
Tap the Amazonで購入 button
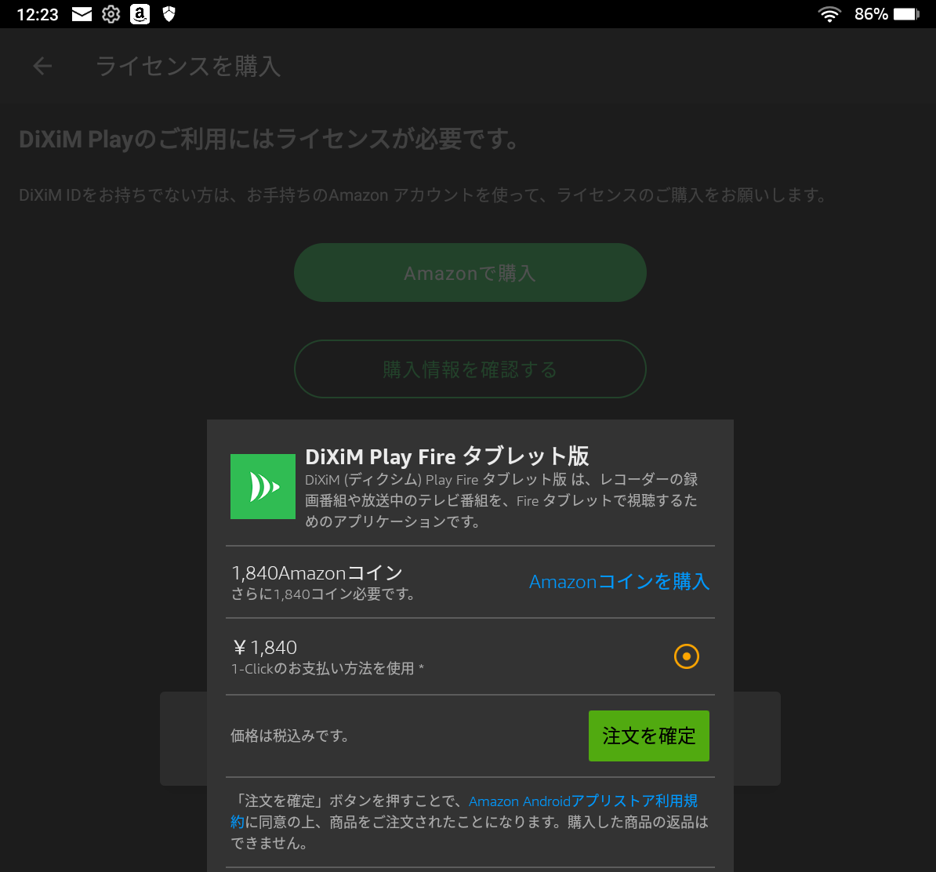coord(470,272)
